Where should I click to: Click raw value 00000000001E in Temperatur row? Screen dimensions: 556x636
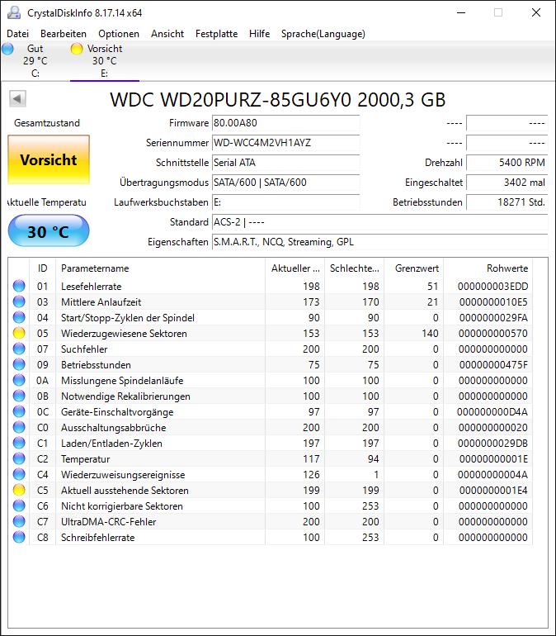[493, 459]
